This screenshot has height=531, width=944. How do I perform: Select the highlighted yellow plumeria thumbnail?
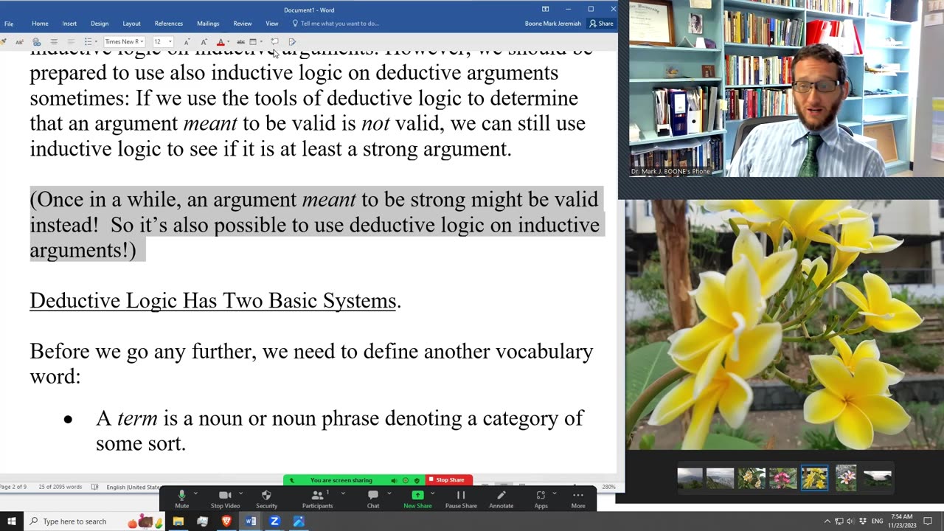coord(814,478)
